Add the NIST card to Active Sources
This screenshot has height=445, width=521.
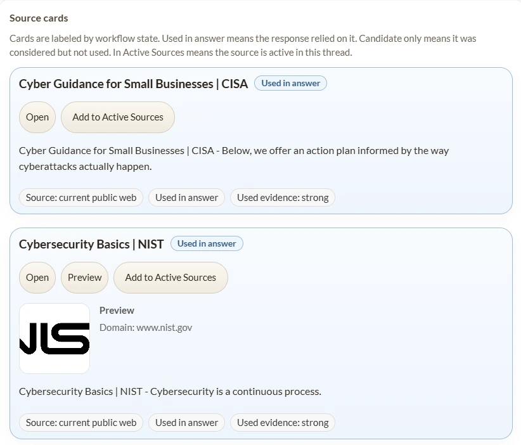[170, 278]
